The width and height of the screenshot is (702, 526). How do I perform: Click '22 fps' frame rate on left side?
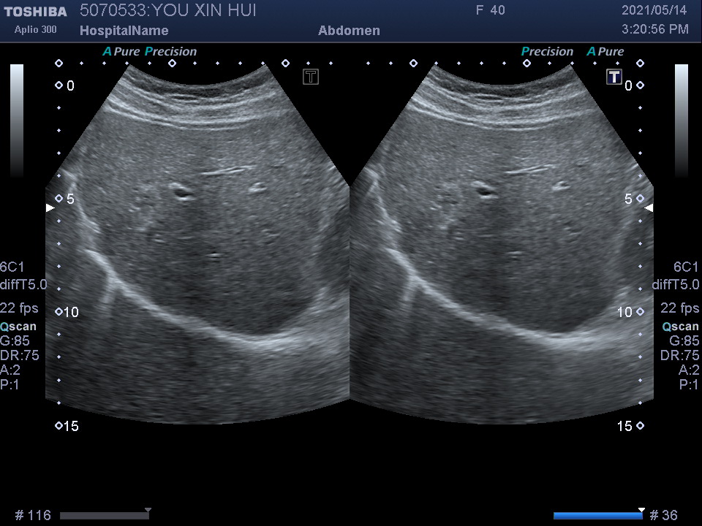tap(19, 308)
